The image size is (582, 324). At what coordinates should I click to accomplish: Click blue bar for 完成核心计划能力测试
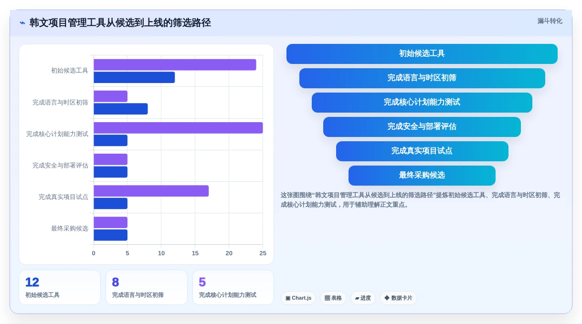pyautogui.click(x=110, y=140)
